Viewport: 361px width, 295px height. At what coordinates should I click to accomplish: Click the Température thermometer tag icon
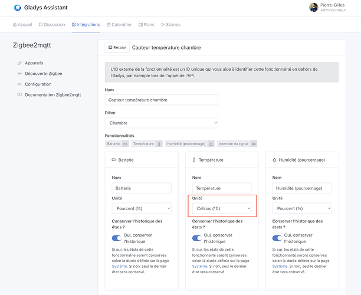[159, 143]
